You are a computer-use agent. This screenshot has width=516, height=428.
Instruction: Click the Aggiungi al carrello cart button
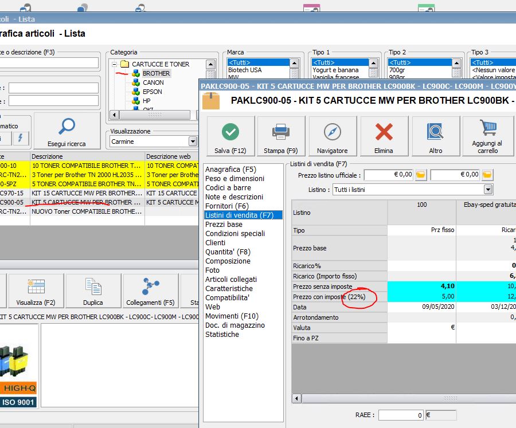488,136
